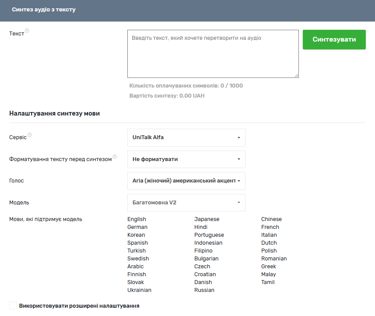
Task: Click the Налаштування синтезу мови section heading
Action: [x=54, y=114]
